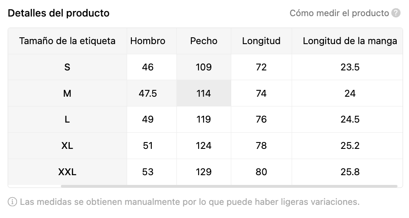Click the horizontal scrollbar under the table
This screenshot has height=218, width=409.
click(229, 186)
